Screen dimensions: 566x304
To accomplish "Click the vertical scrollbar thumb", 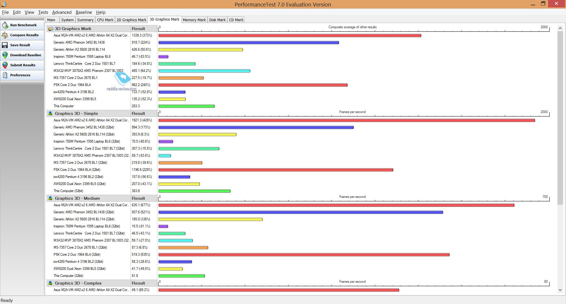I will point(560,118).
